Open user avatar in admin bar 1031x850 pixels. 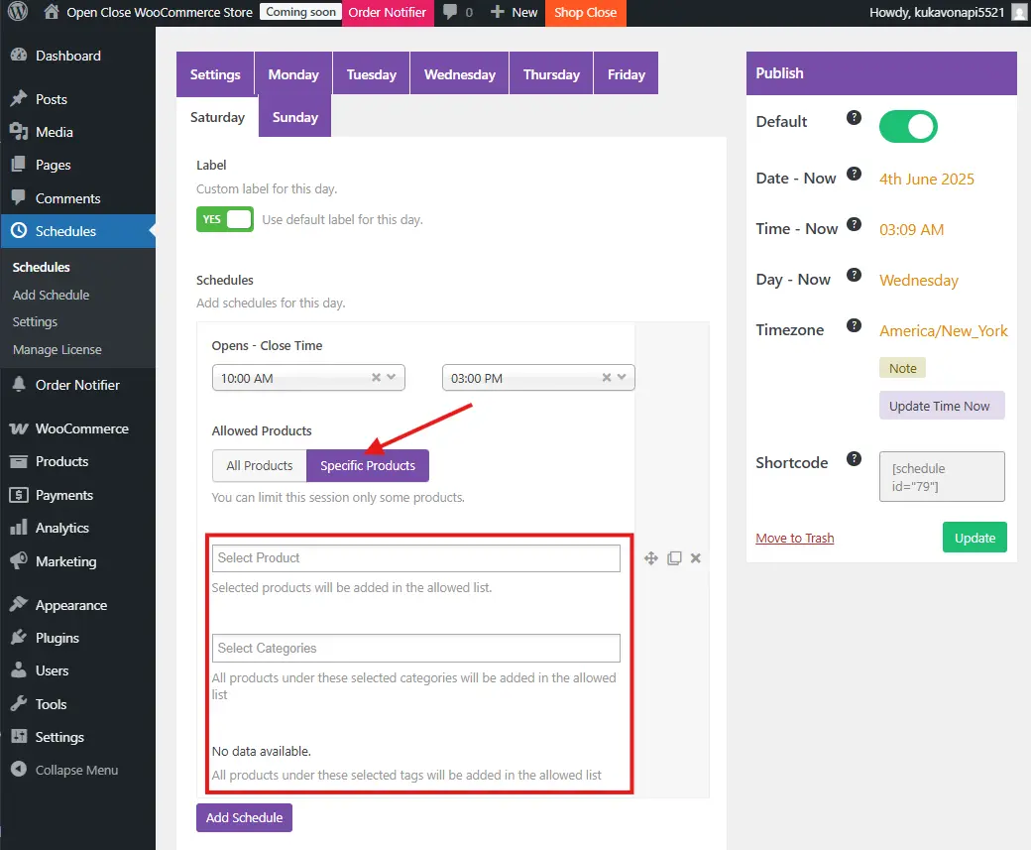(1018, 13)
